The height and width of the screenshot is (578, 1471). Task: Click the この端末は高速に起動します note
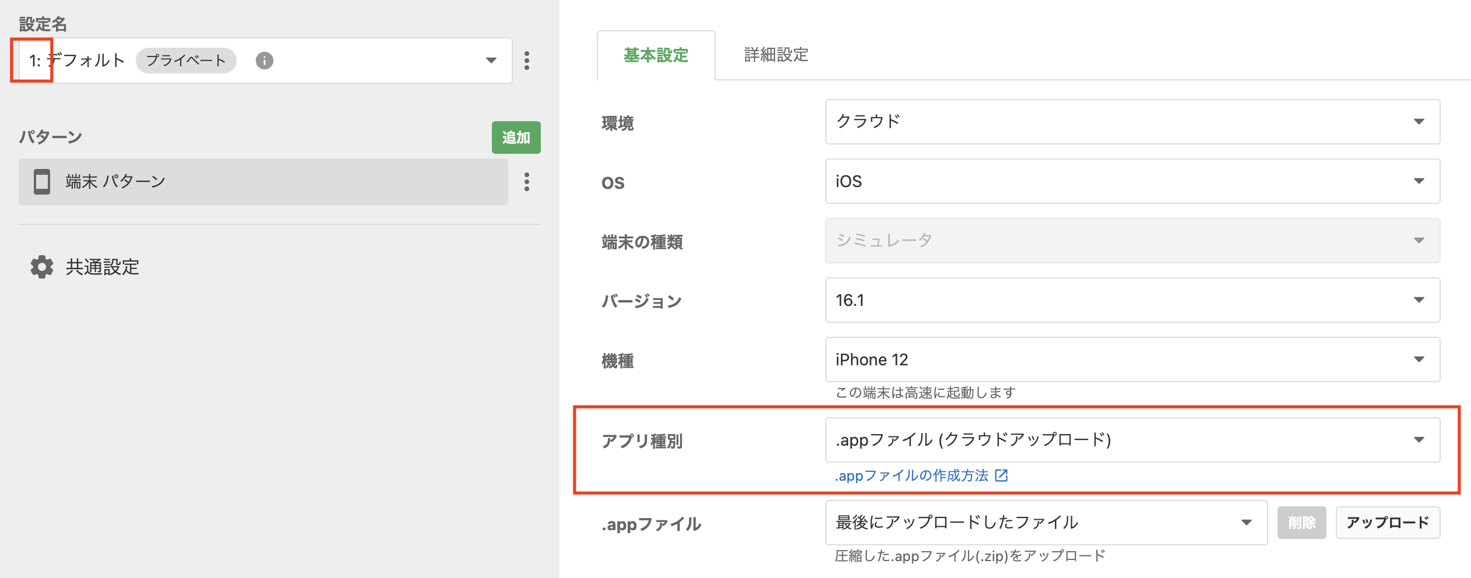point(925,393)
